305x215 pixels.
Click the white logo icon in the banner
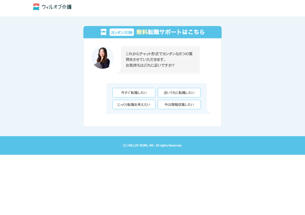pyautogui.click(x=104, y=32)
